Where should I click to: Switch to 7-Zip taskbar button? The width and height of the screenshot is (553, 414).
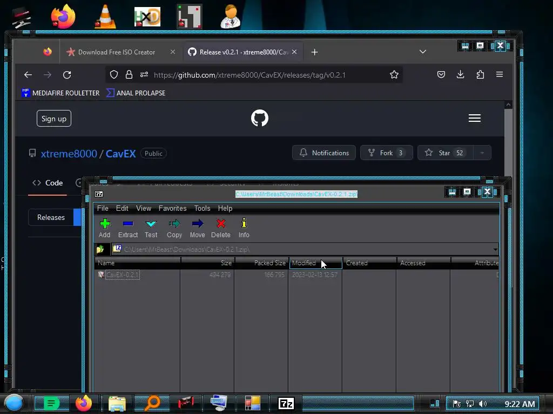(x=286, y=403)
